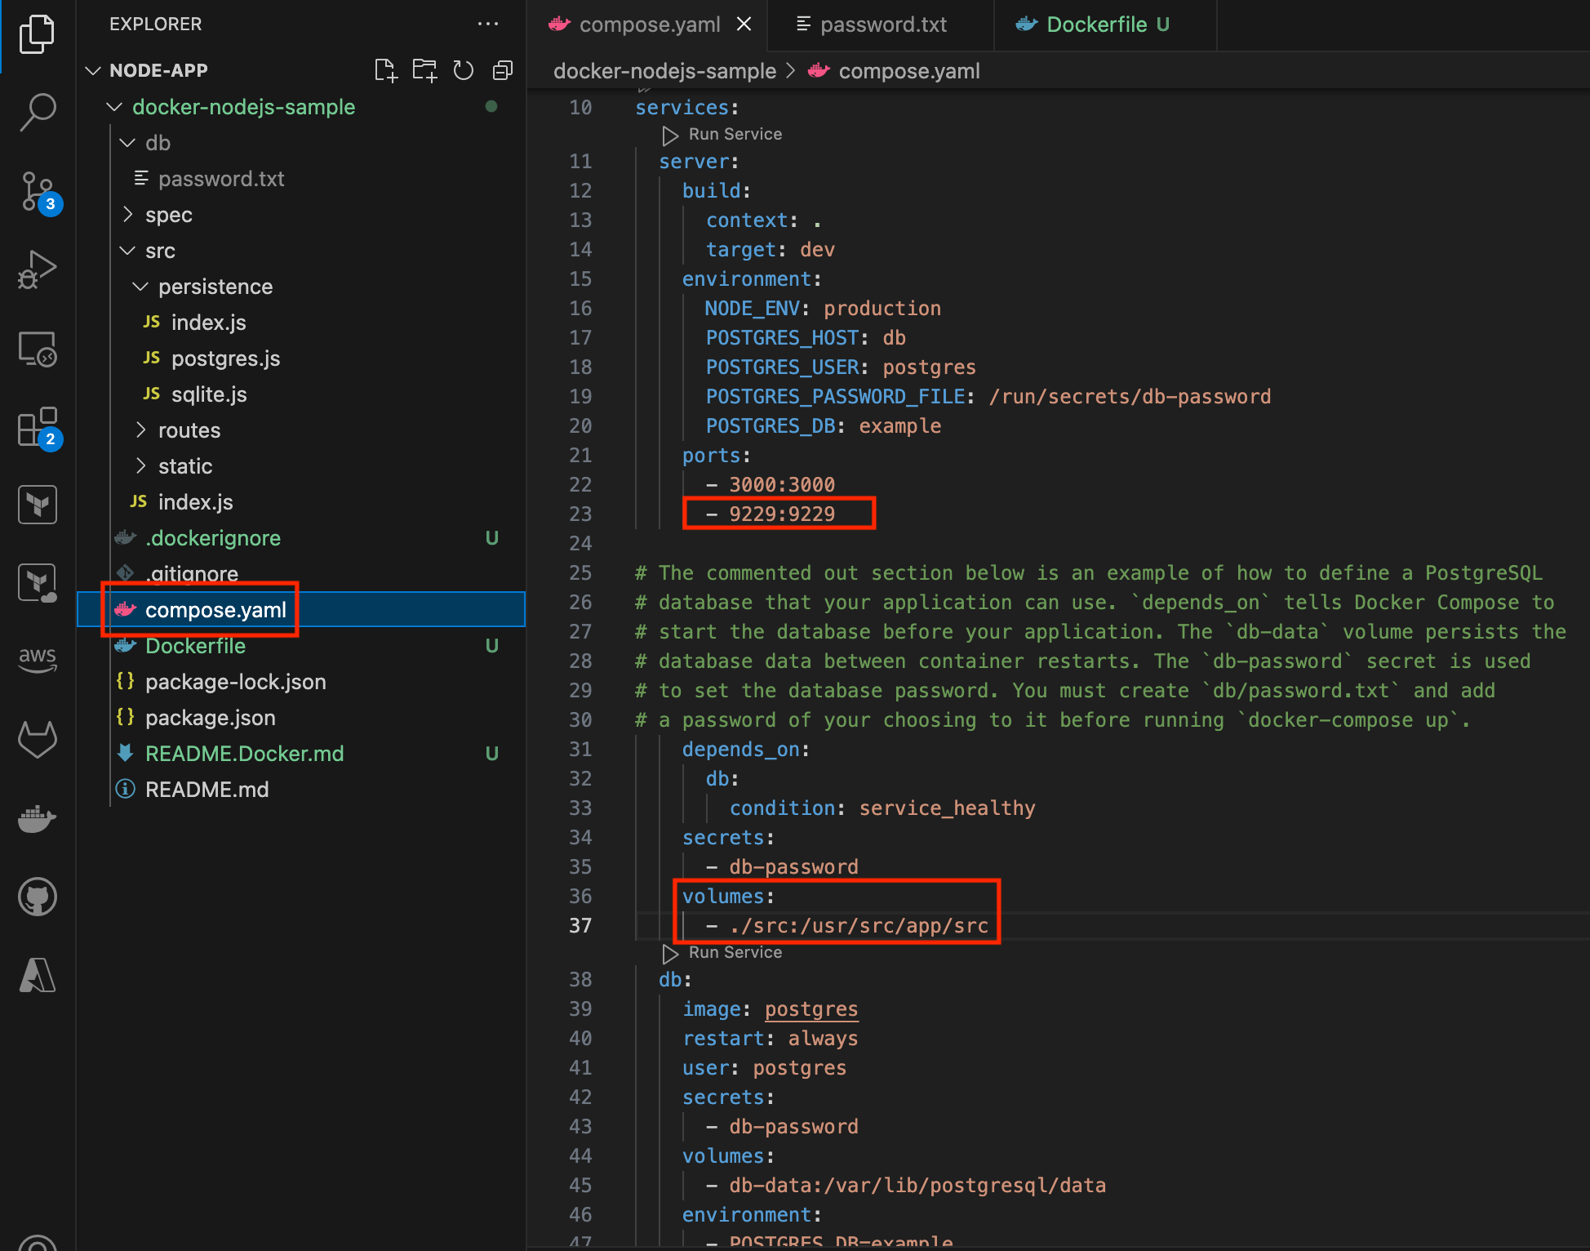Open package.json file
Screen dimensions: 1590x1251
[301, 718]
